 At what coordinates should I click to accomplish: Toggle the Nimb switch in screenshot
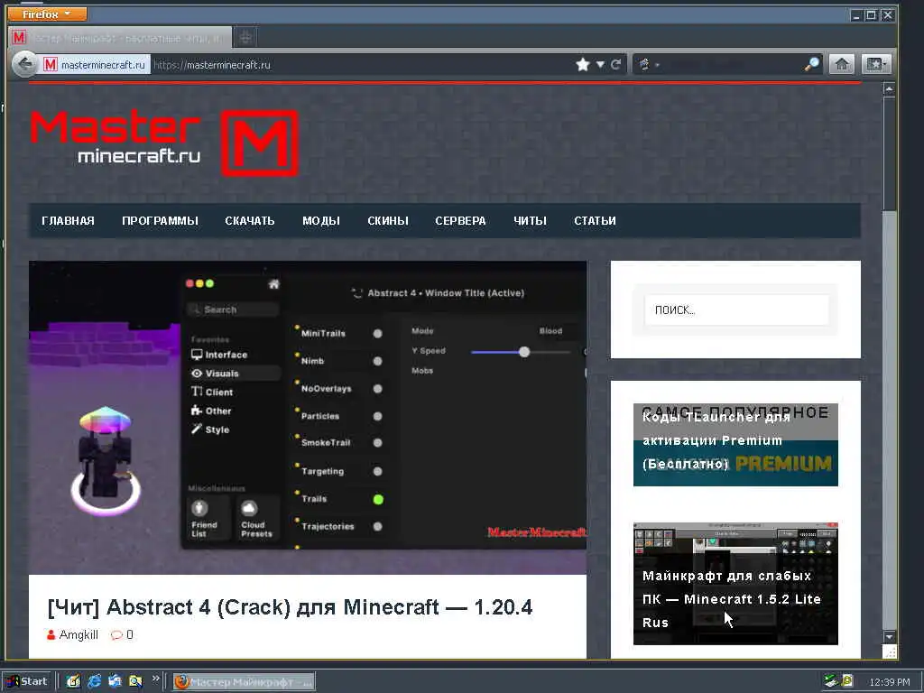click(x=378, y=361)
